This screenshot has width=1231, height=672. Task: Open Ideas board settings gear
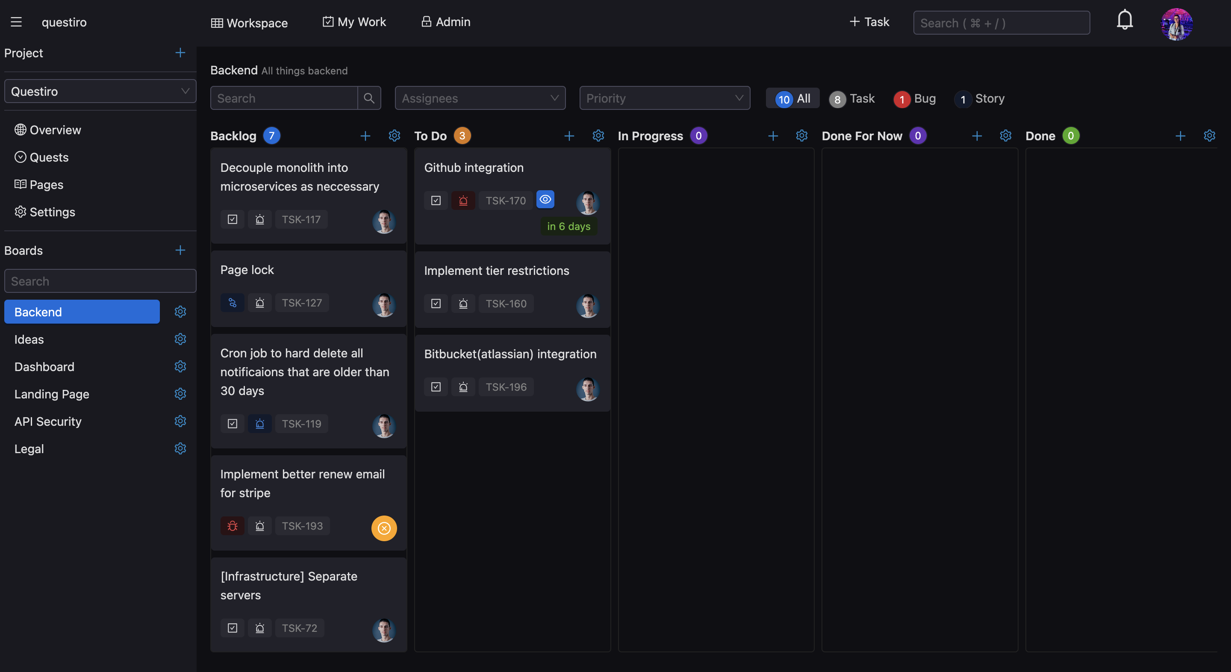pyautogui.click(x=180, y=339)
